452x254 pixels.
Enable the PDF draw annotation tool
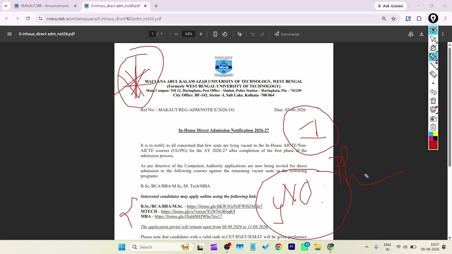(x=240, y=34)
